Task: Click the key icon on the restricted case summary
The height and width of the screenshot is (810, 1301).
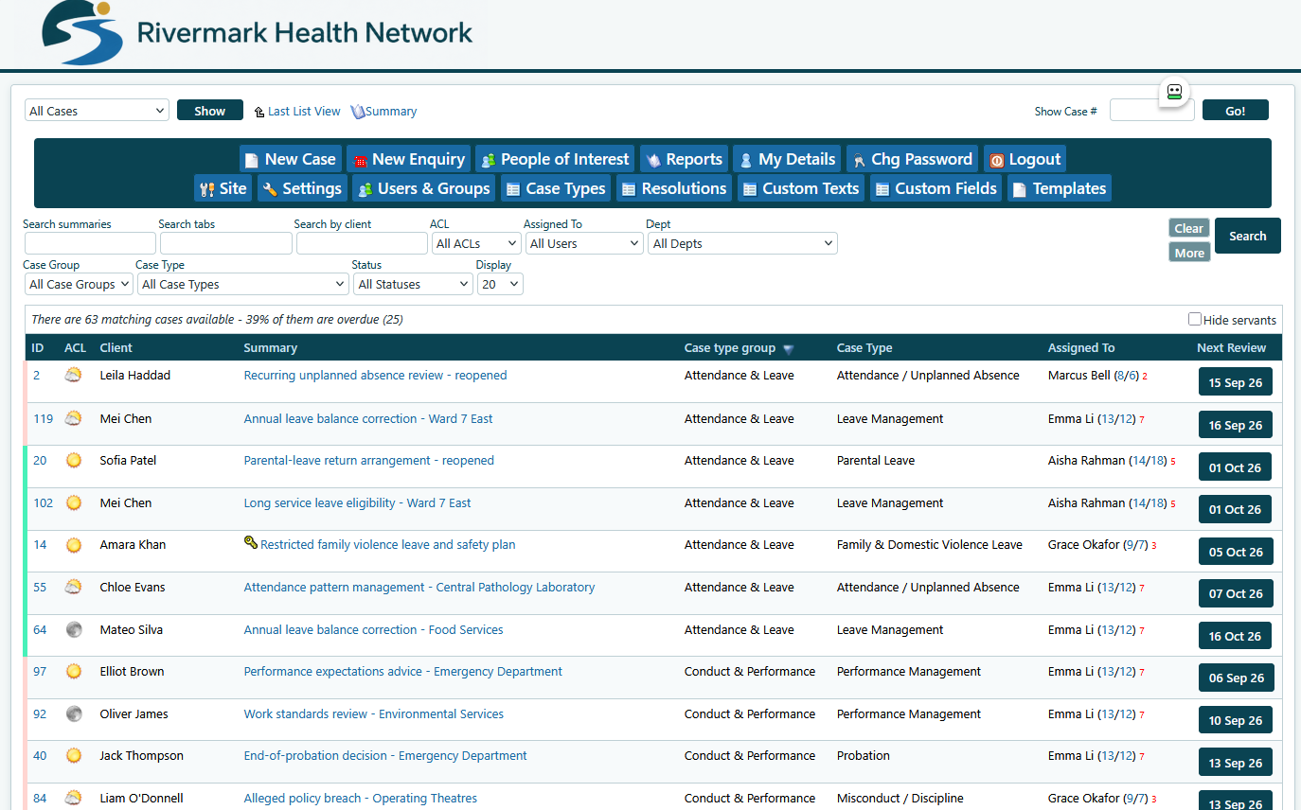Action: [x=251, y=543]
